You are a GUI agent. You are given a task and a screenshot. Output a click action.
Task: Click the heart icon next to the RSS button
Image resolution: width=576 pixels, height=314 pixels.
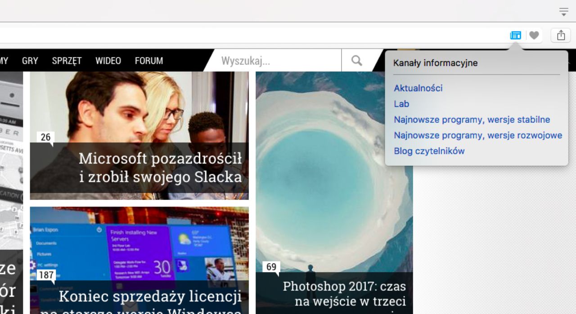pos(534,35)
